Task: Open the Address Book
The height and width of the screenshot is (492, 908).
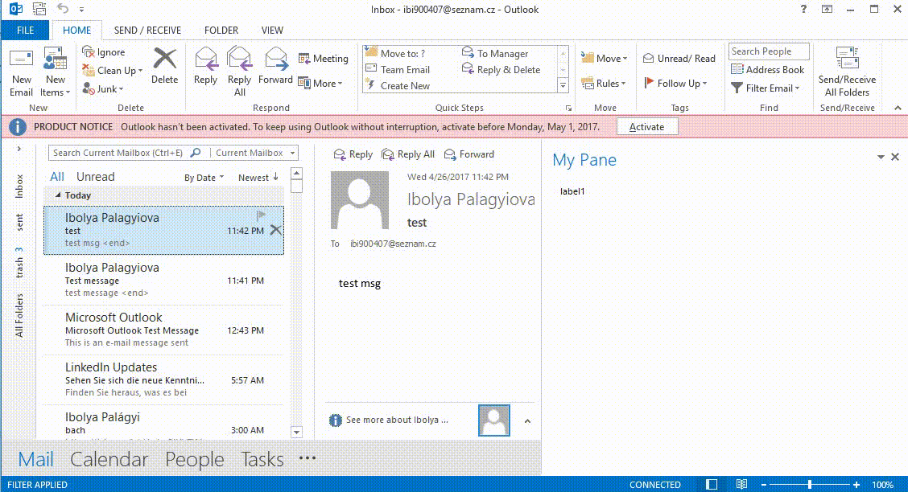Action: coord(768,69)
